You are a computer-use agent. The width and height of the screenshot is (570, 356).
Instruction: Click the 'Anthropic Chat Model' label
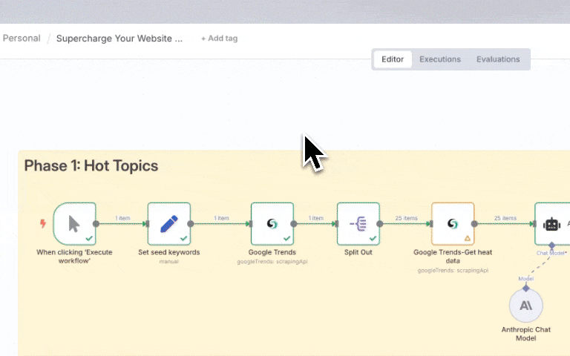click(x=526, y=334)
